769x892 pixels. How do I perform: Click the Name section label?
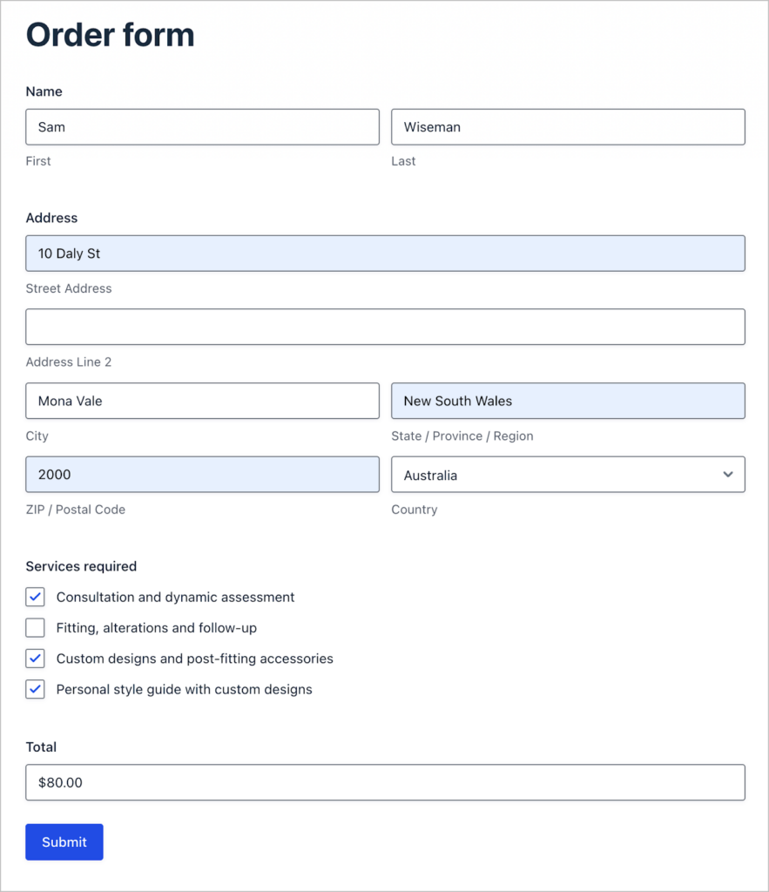(x=44, y=91)
